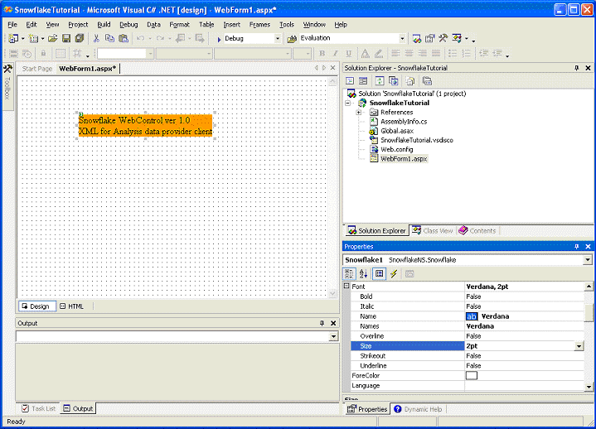Image resolution: width=596 pixels, height=429 pixels.
Task: Select AssemblyInfo.cs in Solution Explorer
Action: (404, 122)
